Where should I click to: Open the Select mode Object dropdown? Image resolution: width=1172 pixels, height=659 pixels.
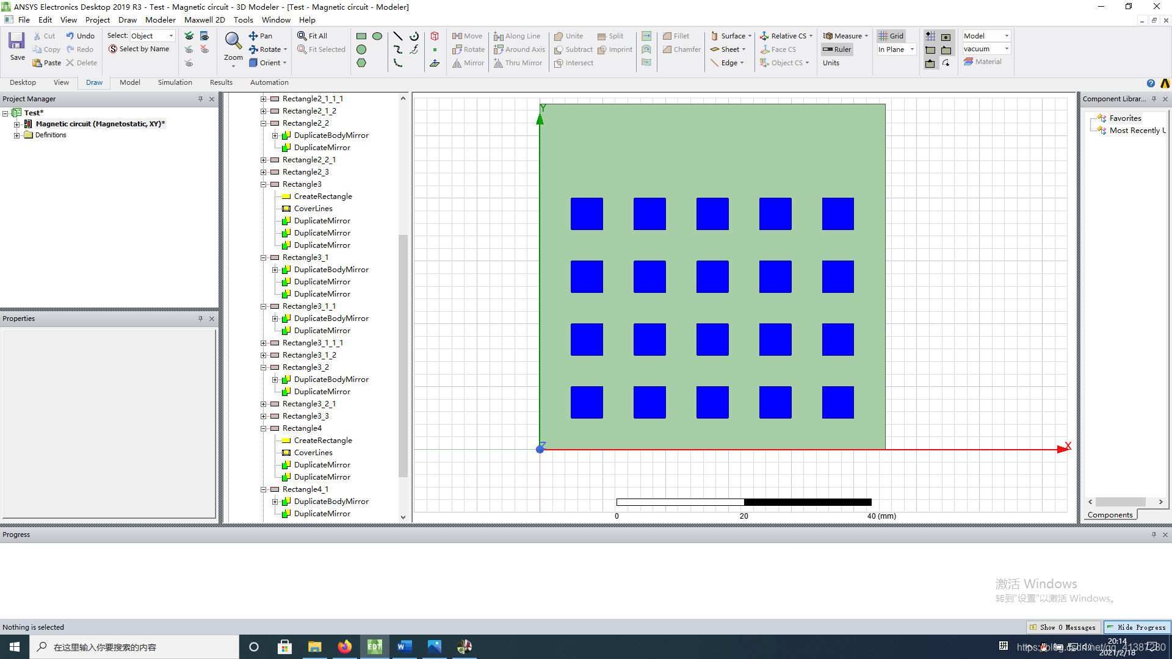coord(153,36)
